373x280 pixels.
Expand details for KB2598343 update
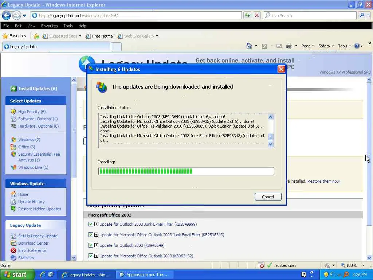coord(96,234)
